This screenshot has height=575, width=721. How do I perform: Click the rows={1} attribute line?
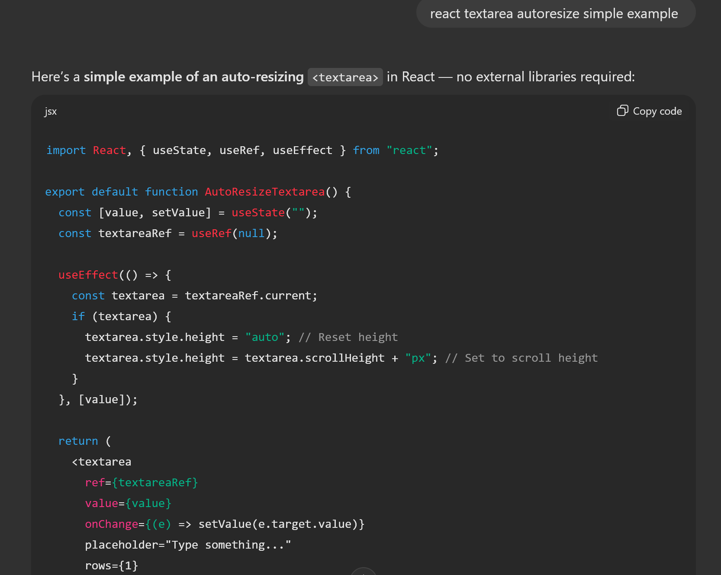tap(111, 565)
